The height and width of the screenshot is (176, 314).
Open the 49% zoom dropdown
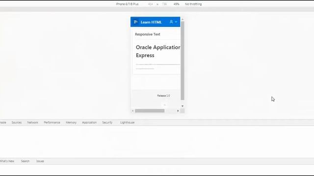point(177,4)
